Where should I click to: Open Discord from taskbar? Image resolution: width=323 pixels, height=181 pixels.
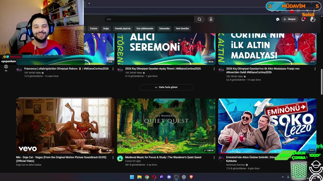[169, 177]
